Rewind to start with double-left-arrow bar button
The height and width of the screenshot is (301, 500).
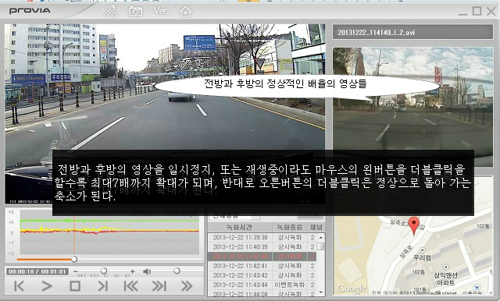[130, 286]
